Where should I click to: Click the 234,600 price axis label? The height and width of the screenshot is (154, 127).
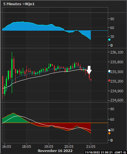point(117,100)
